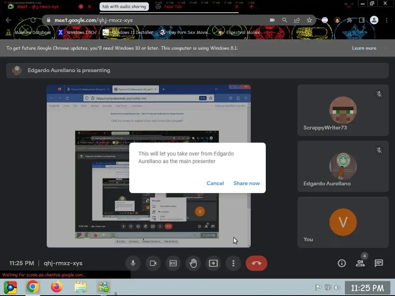
Task: Click the camera indicator in address bar
Action: [x=272, y=20]
